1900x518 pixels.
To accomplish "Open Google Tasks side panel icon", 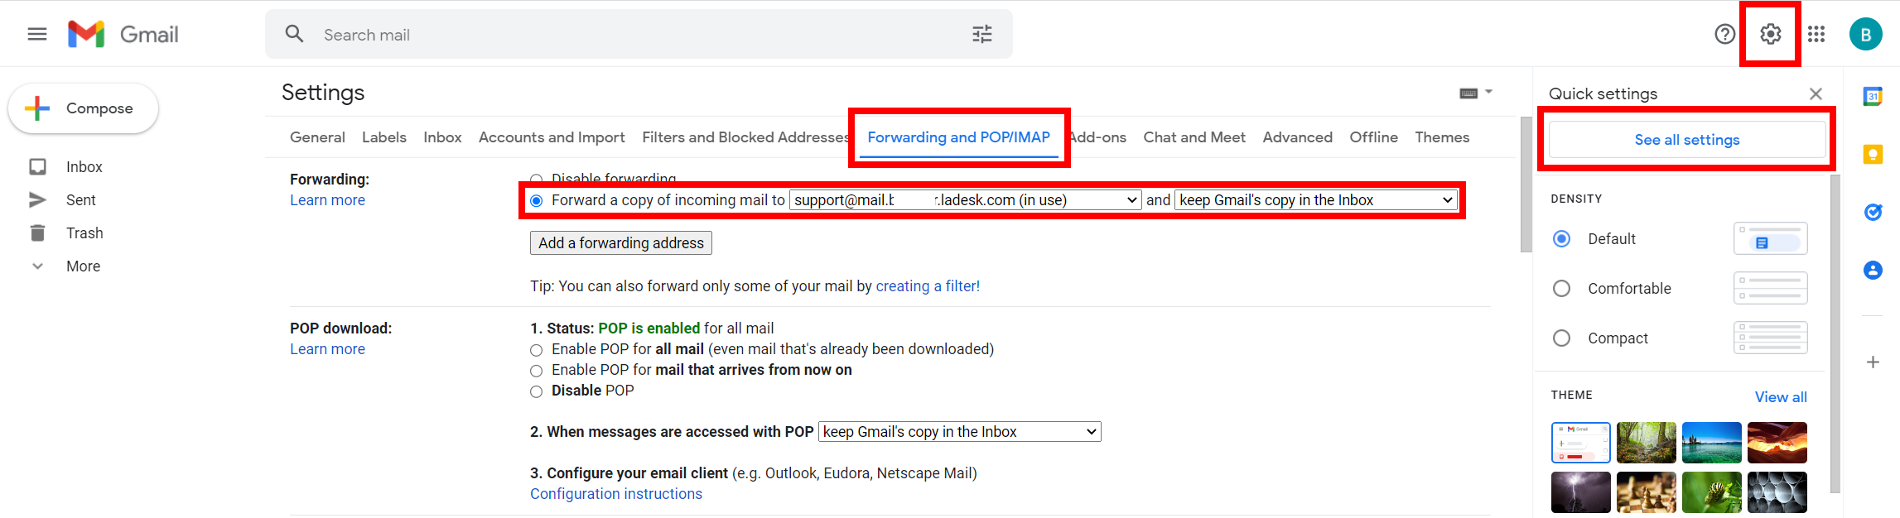I will click(1873, 212).
